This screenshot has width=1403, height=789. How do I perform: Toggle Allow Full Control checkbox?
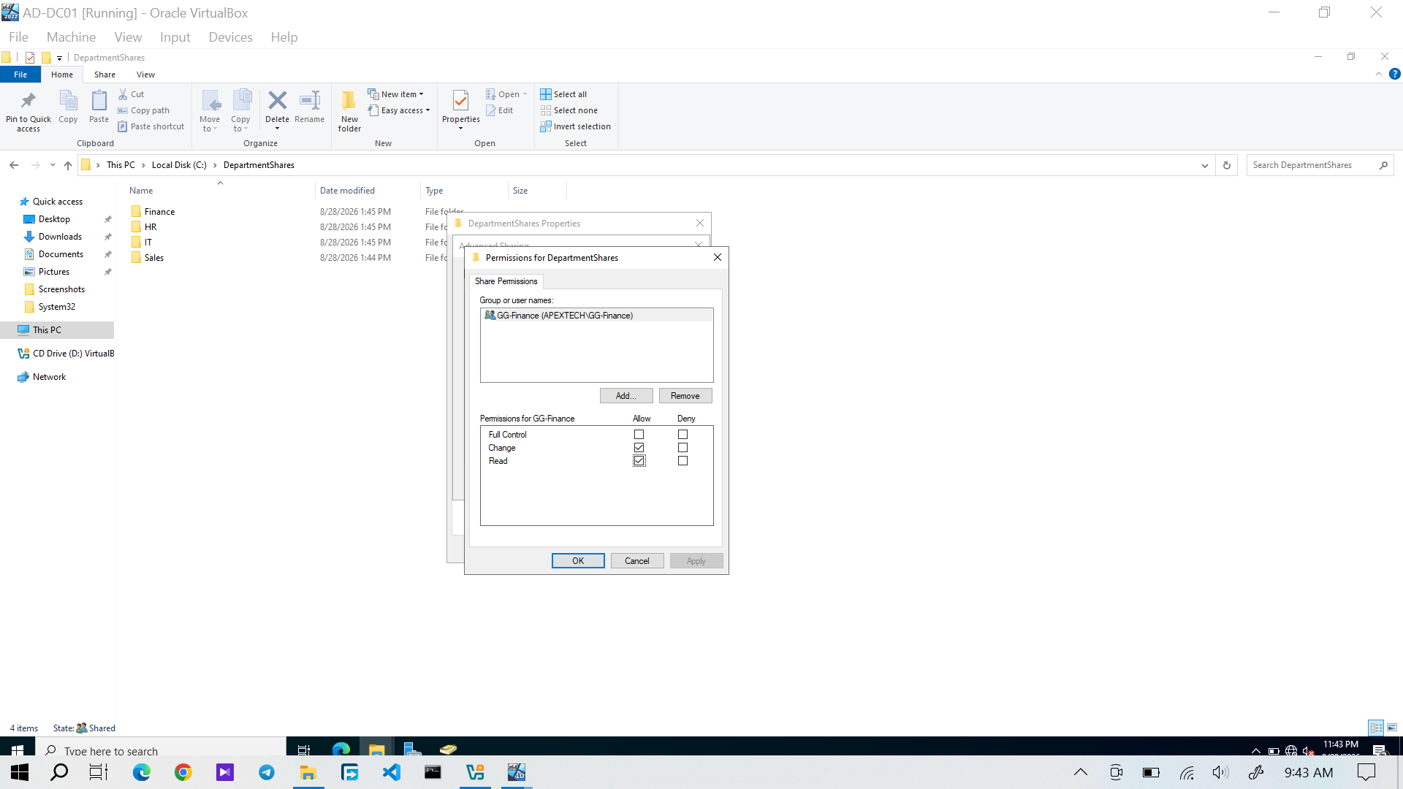pos(639,435)
